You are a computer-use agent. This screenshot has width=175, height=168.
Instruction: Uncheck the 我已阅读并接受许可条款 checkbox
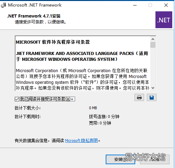[x=17, y=99]
